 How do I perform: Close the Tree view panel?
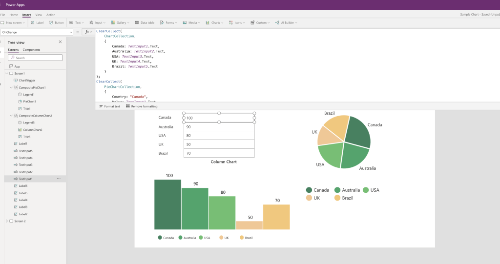click(60, 42)
